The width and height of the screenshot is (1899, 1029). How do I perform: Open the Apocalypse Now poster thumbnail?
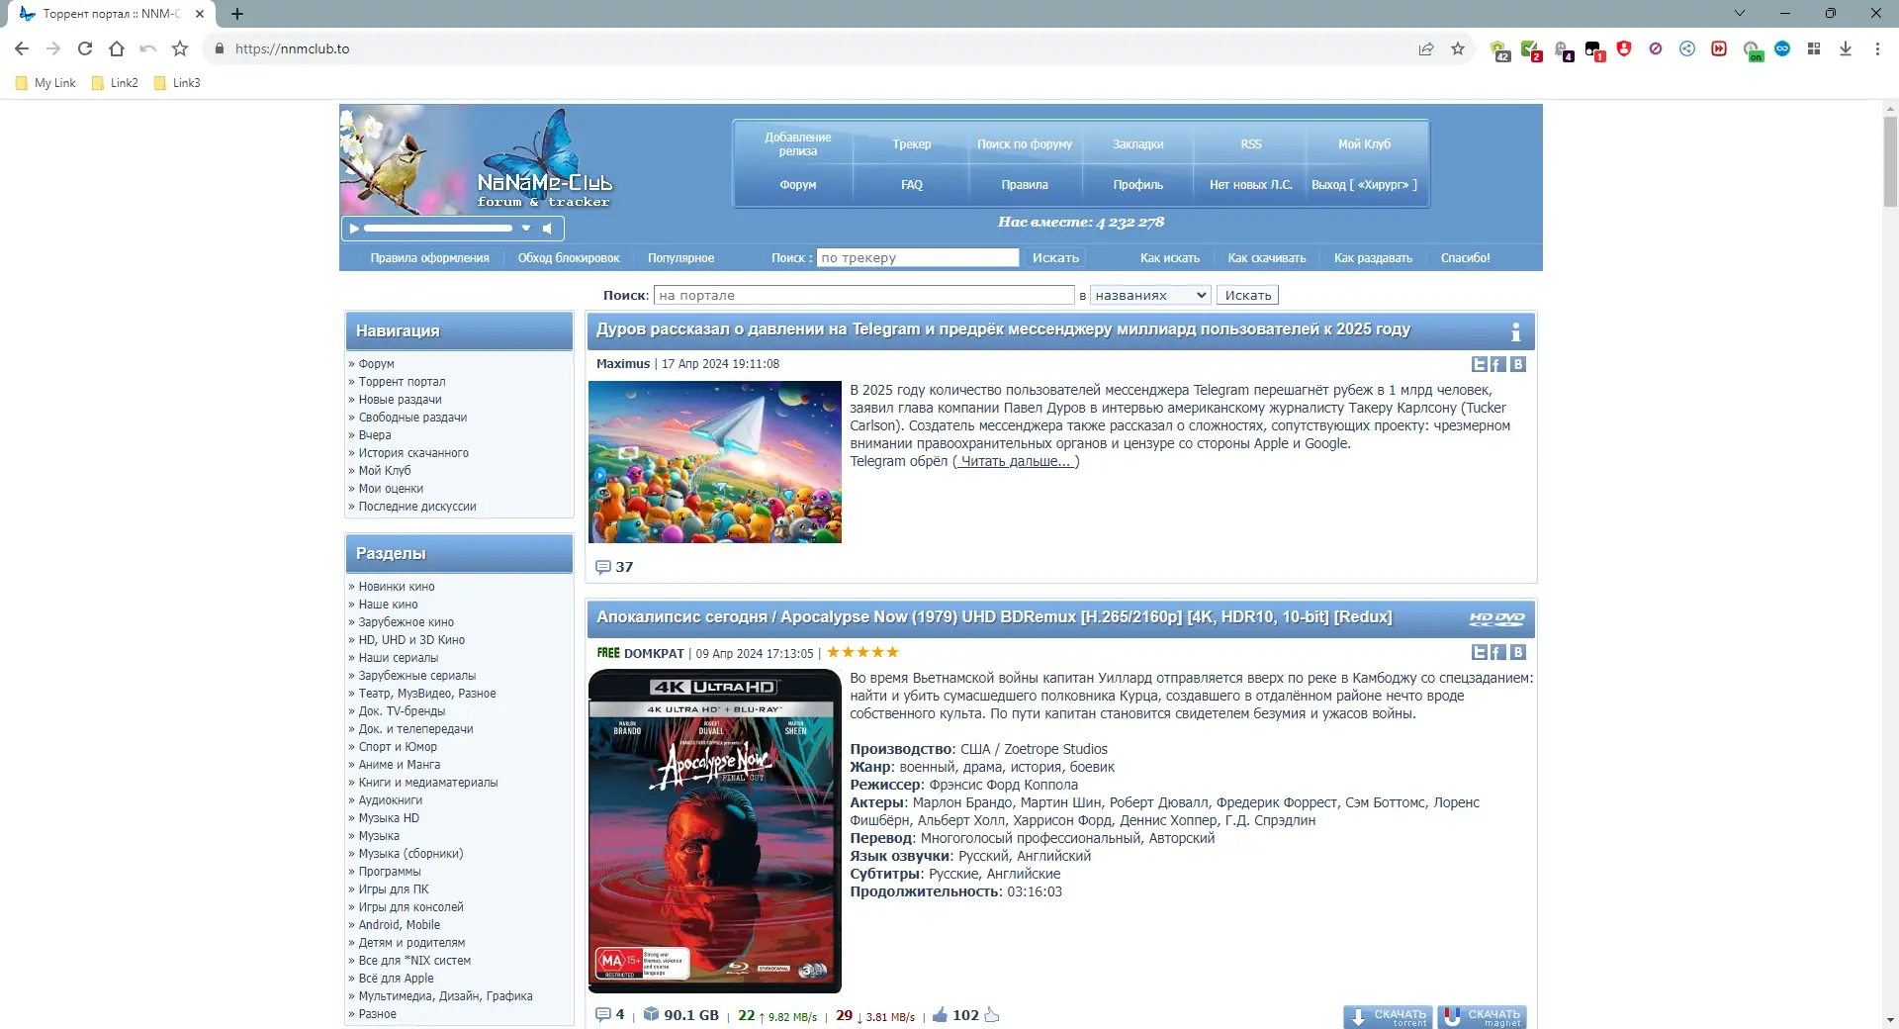point(715,831)
